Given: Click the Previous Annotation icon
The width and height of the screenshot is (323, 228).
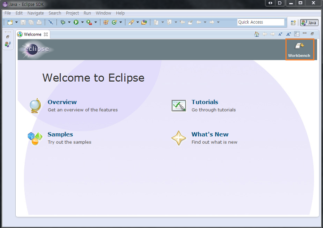Looking at the screenshot, I should pyautogui.click(x=169, y=22).
